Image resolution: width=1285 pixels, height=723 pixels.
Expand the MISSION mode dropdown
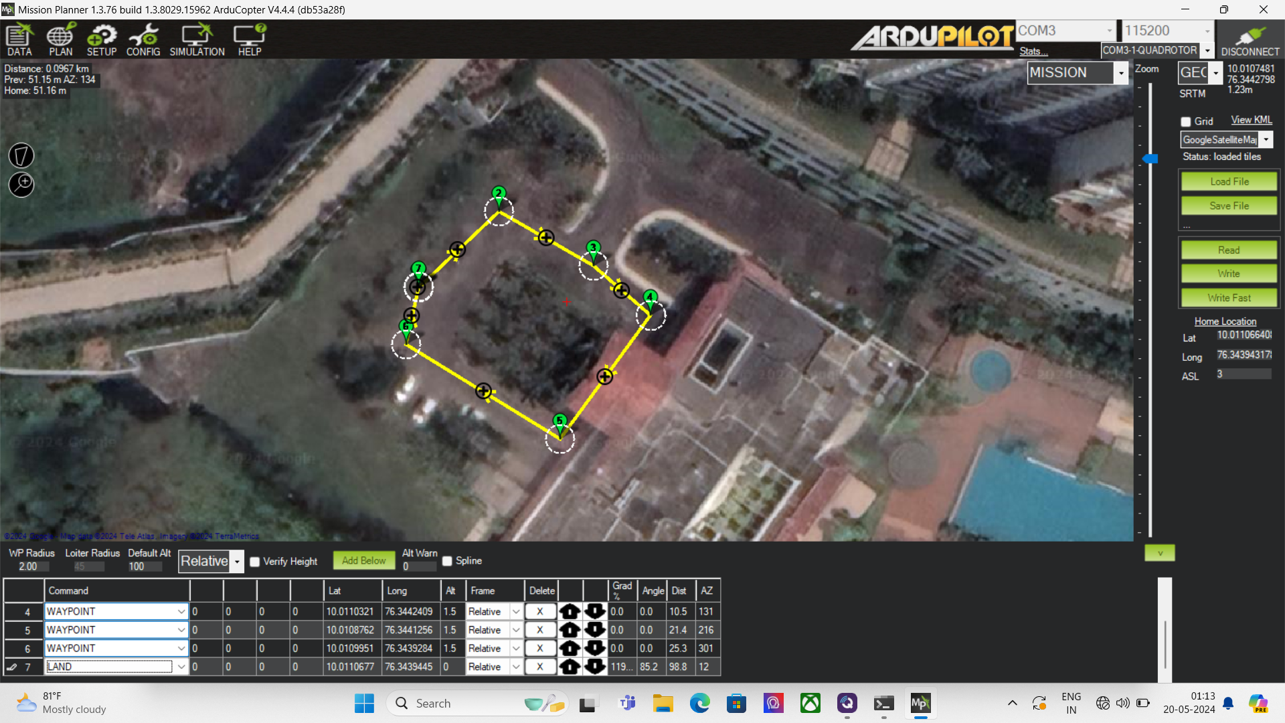pos(1121,73)
